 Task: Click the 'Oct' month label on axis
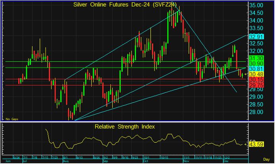145,162
